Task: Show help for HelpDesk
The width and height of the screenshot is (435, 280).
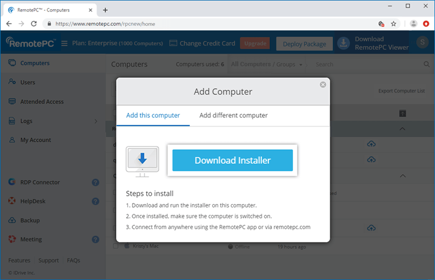Action: tap(96, 201)
